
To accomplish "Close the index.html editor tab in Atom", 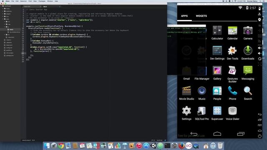I will (x=40, y=7).
